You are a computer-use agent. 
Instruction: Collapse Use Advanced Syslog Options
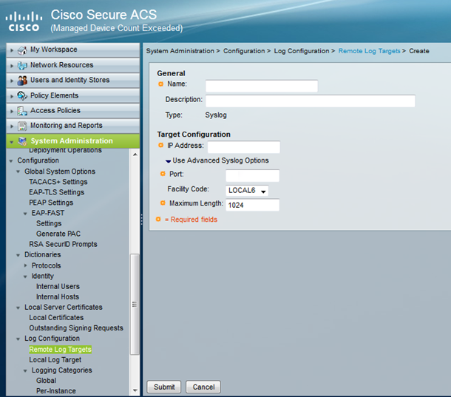tap(169, 161)
